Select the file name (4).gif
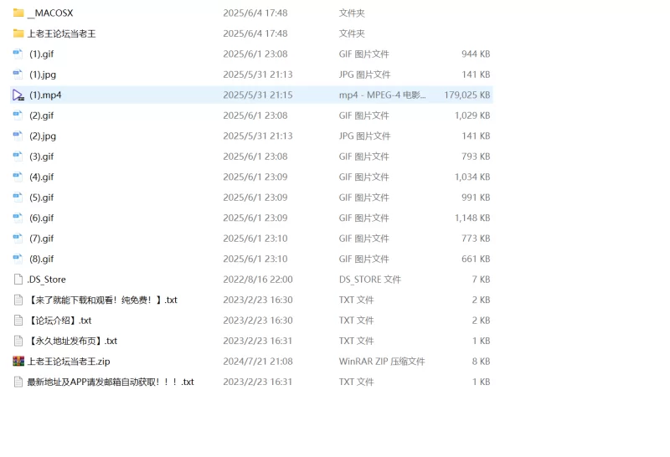This screenshot has width=670, height=457. pyautogui.click(x=41, y=177)
